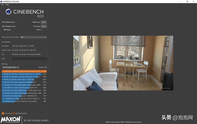Open the Help menu
Image resolution: width=197 pixels, height=124 pixels.
point(7,5)
